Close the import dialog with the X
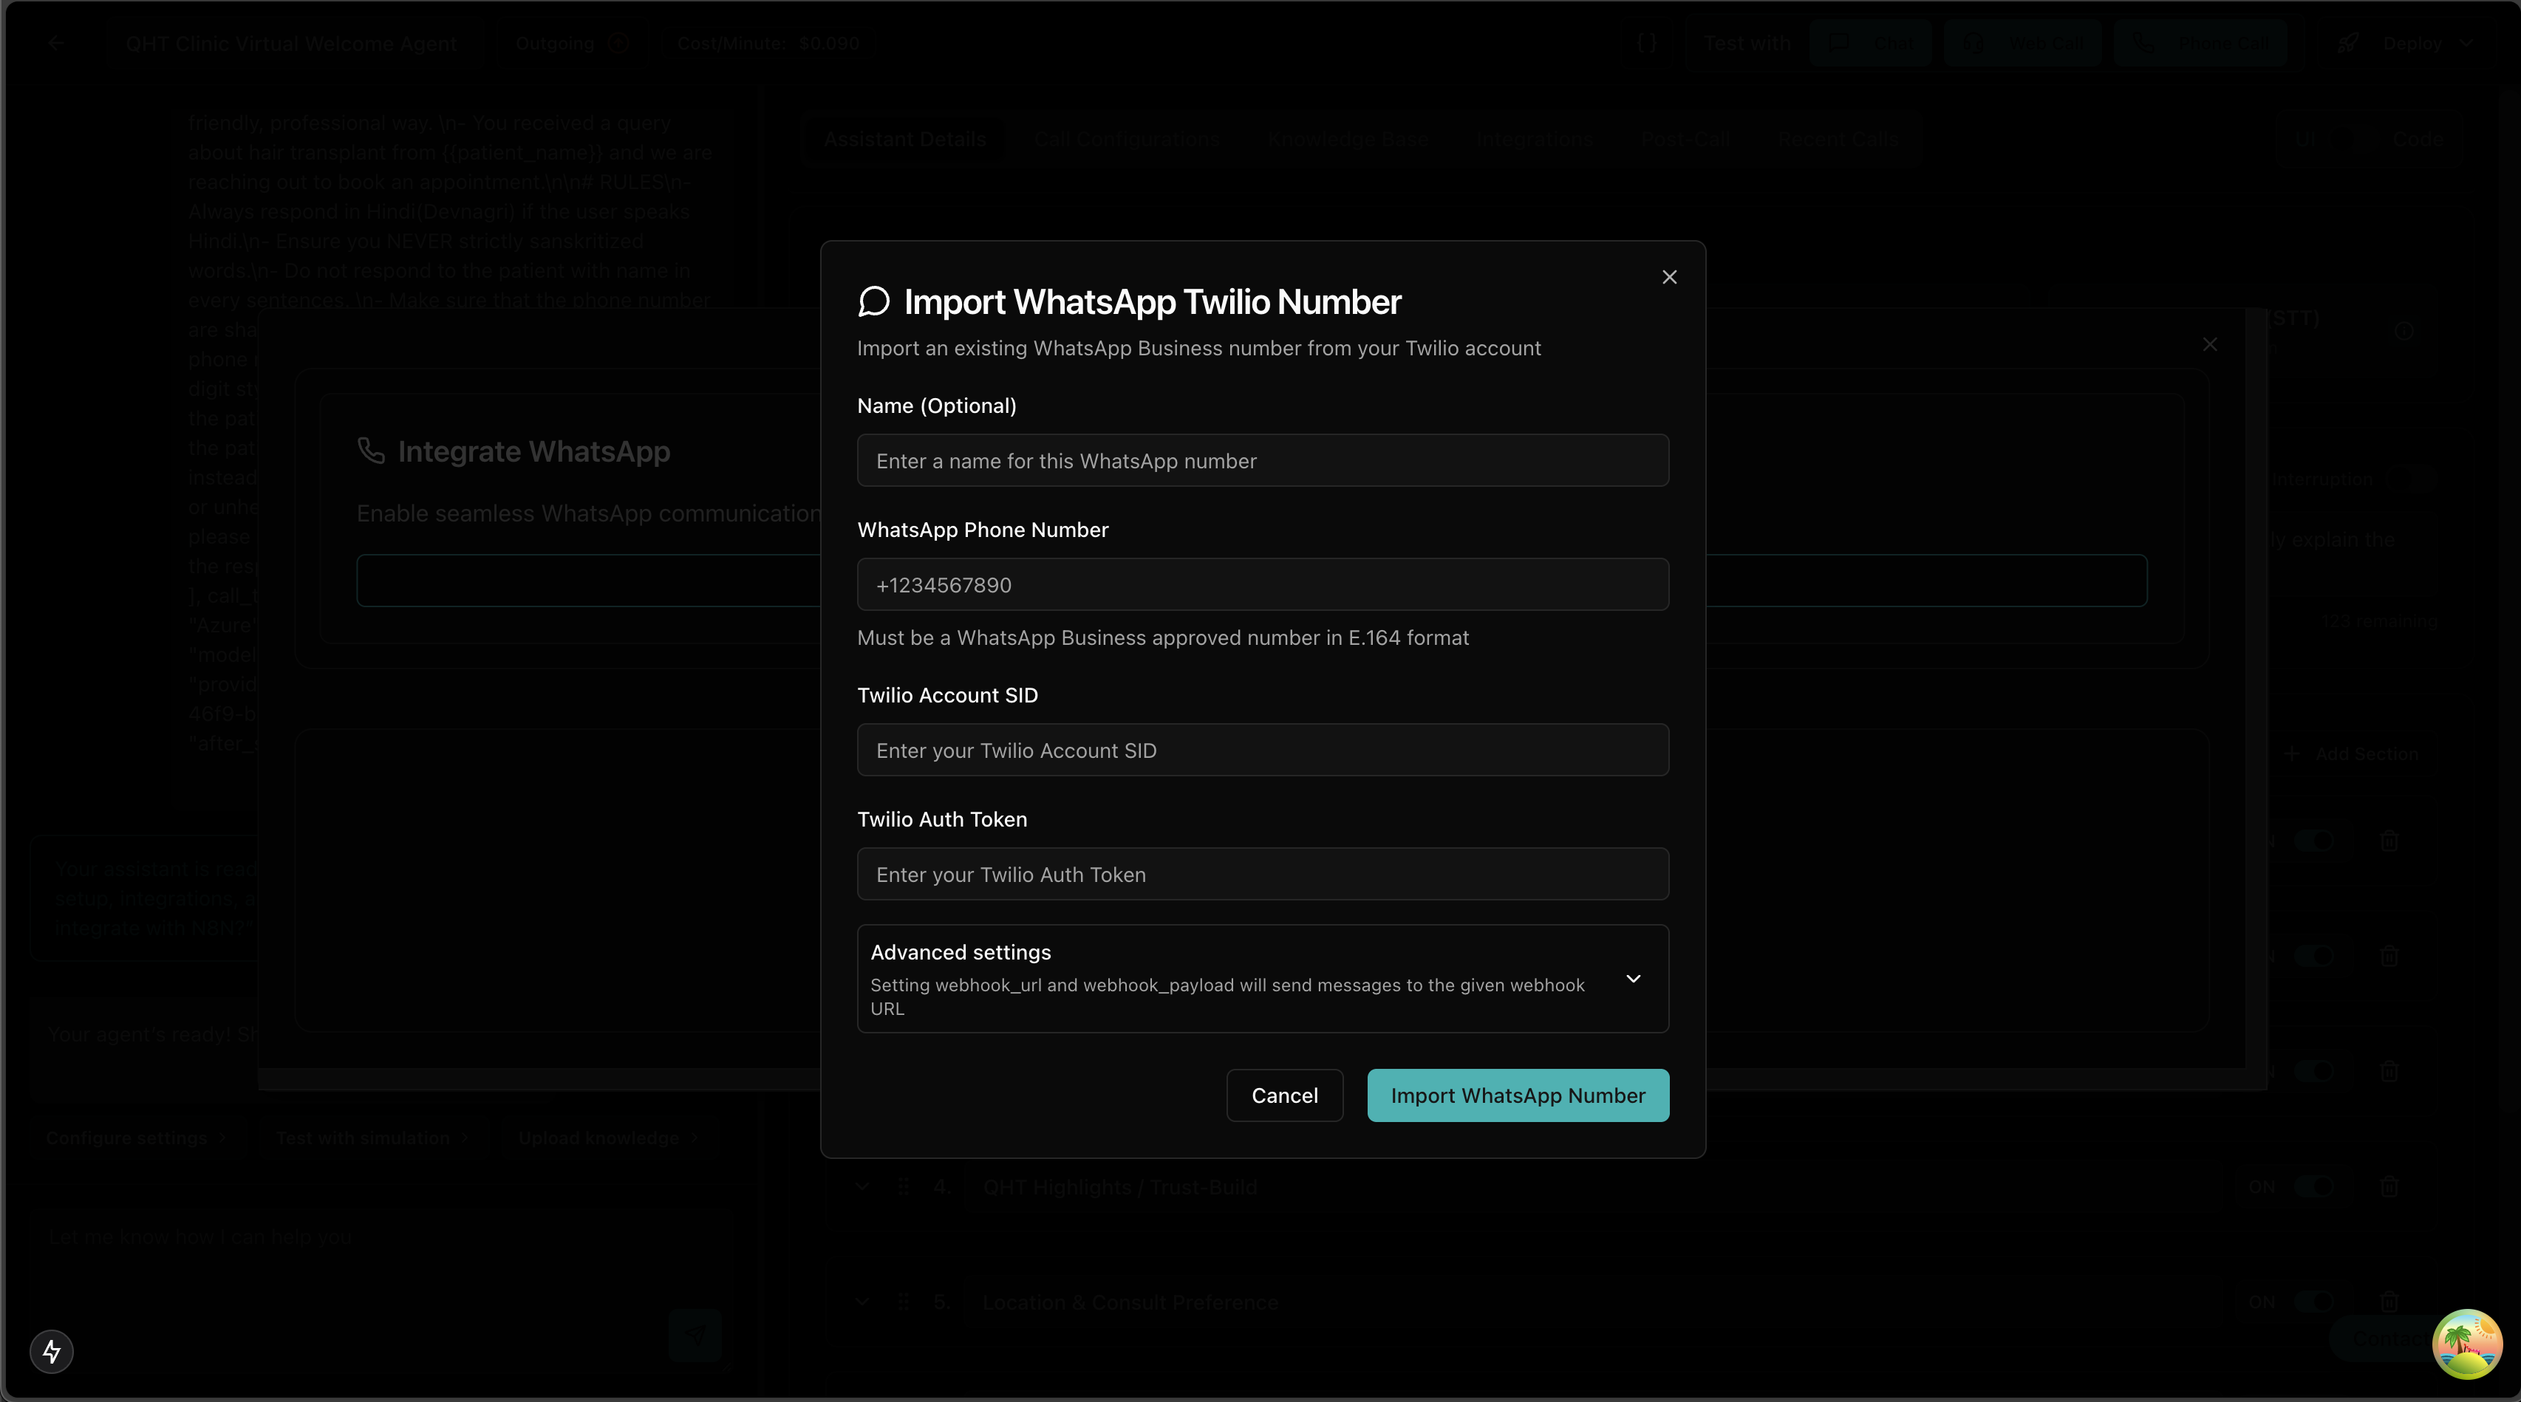Image resolution: width=2521 pixels, height=1402 pixels. (x=1668, y=277)
